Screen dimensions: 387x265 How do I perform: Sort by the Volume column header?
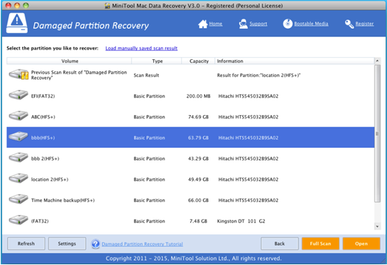70,61
